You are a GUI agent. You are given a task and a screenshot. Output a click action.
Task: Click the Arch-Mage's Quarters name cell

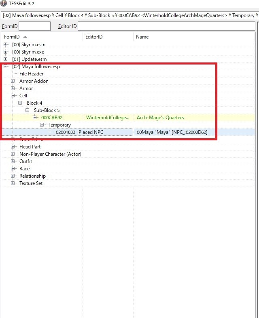point(160,118)
